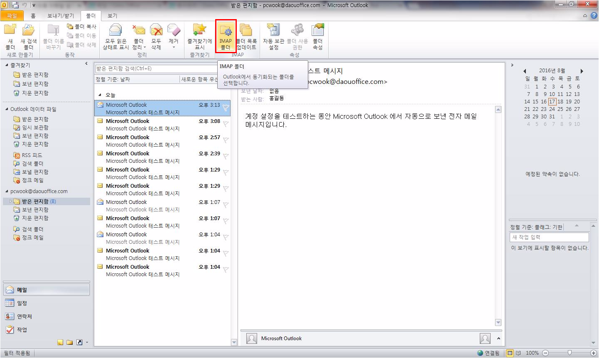This screenshot has width=599, height=358.
Task: Flag the 오후 2:57 message
Action: [x=226, y=140]
